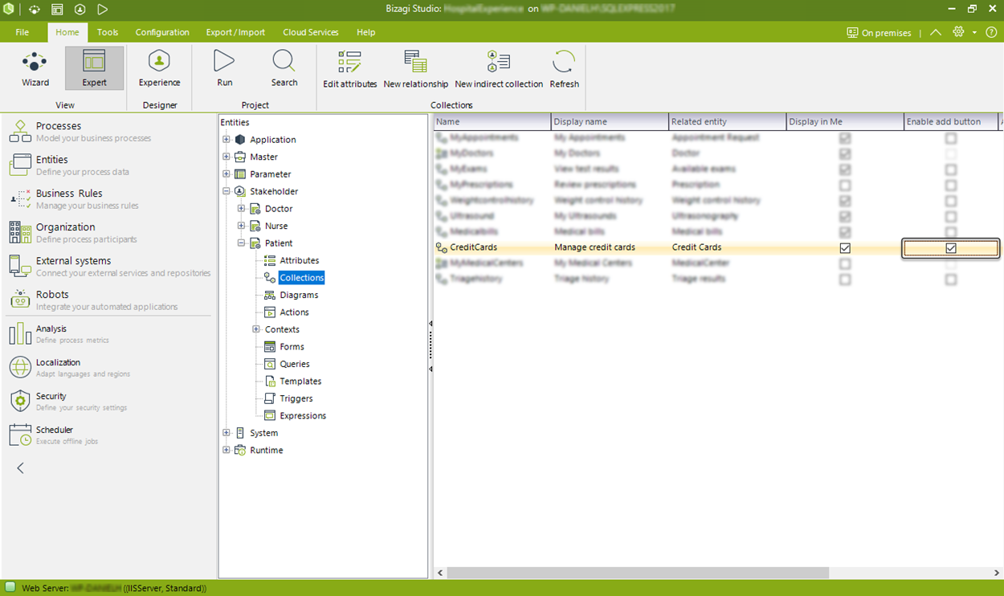Image resolution: width=1004 pixels, height=596 pixels.
Task: Add a New indirect collection
Action: [499, 69]
